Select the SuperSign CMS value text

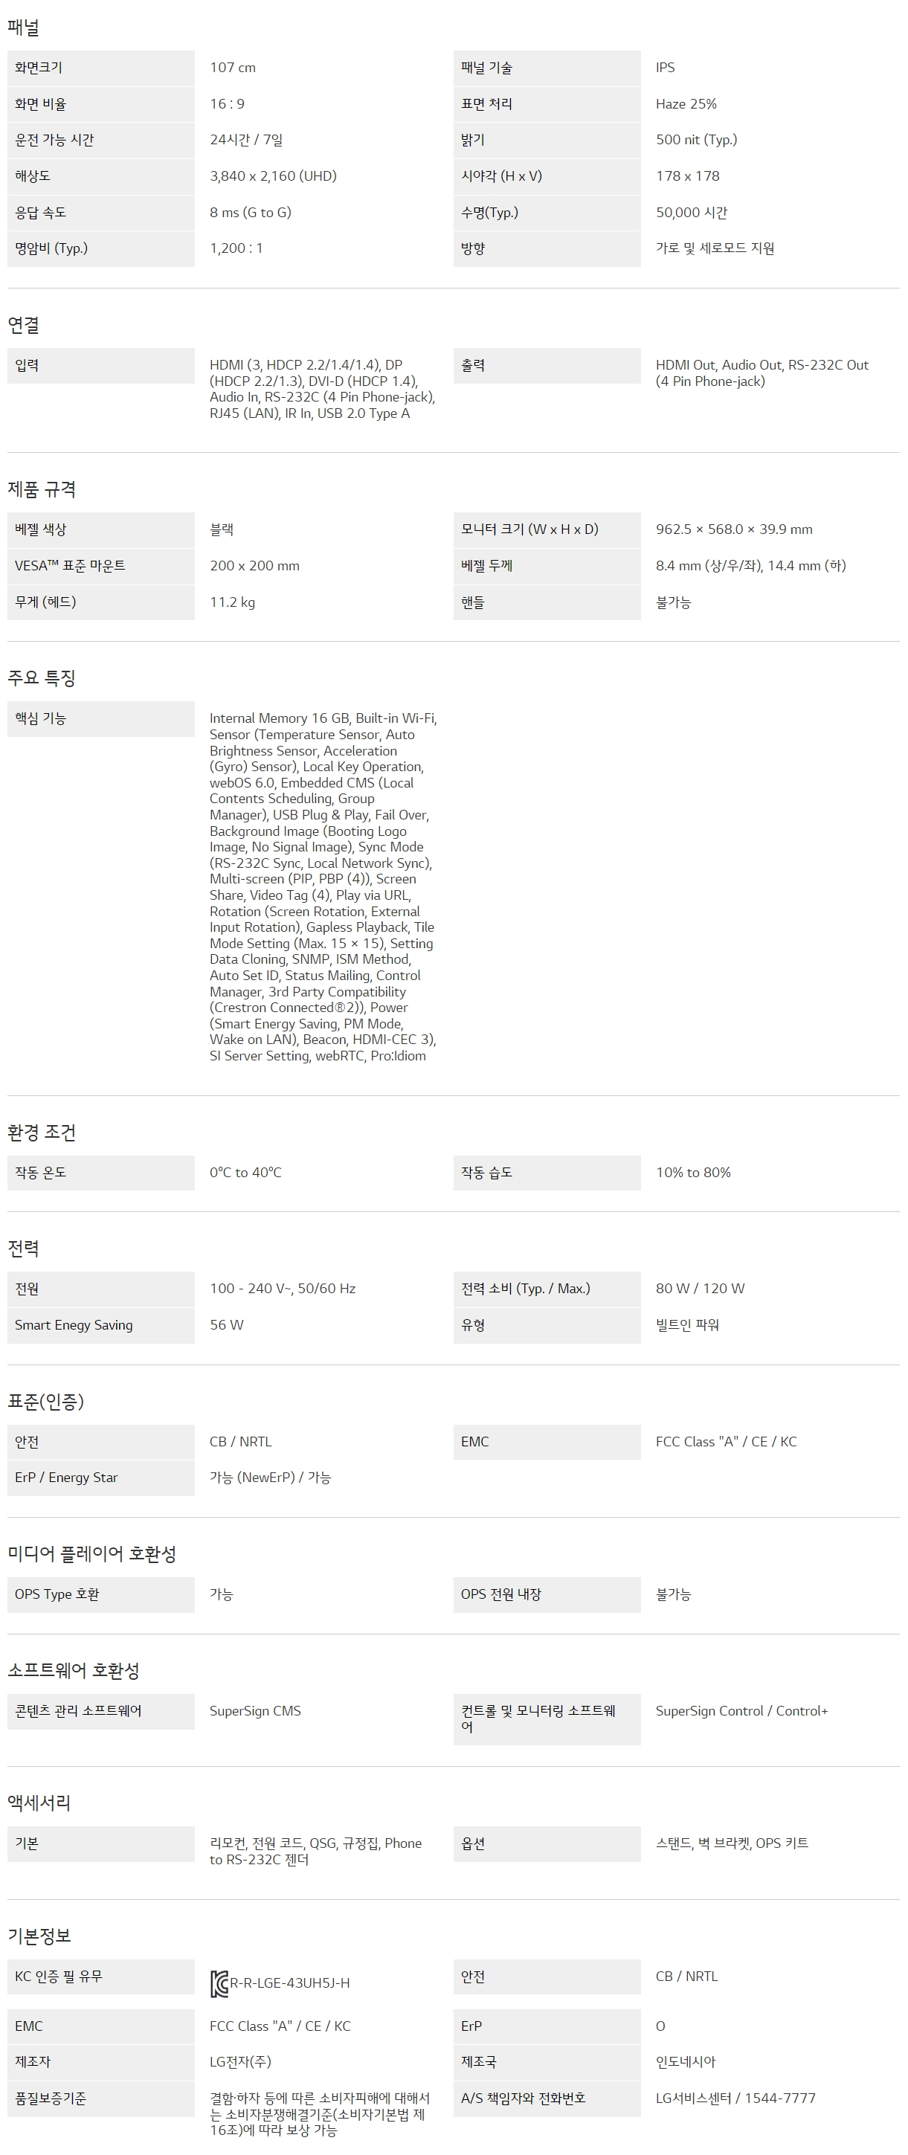pyautogui.click(x=255, y=1711)
